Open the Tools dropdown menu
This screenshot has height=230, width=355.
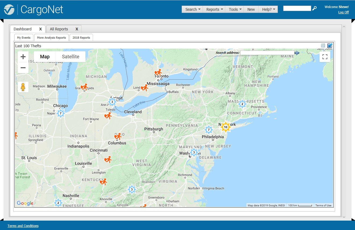pyautogui.click(x=235, y=9)
